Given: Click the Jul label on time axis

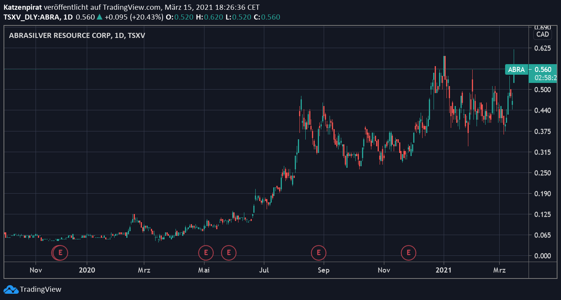Looking at the screenshot, I should pos(264,270).
